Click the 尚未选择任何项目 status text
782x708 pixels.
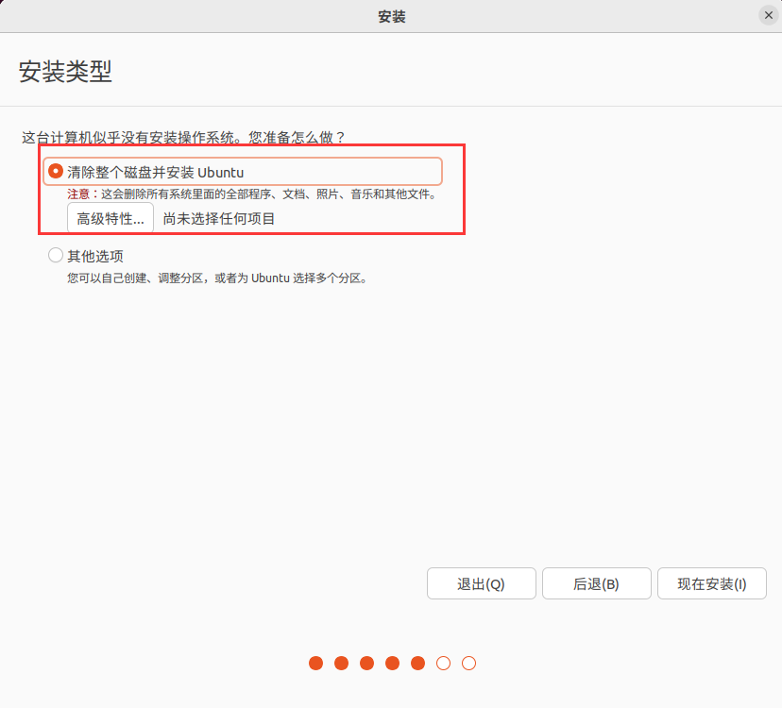point(219,218)
